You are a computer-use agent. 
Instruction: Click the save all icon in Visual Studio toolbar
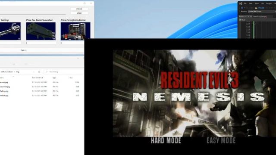tap(263, 8)
